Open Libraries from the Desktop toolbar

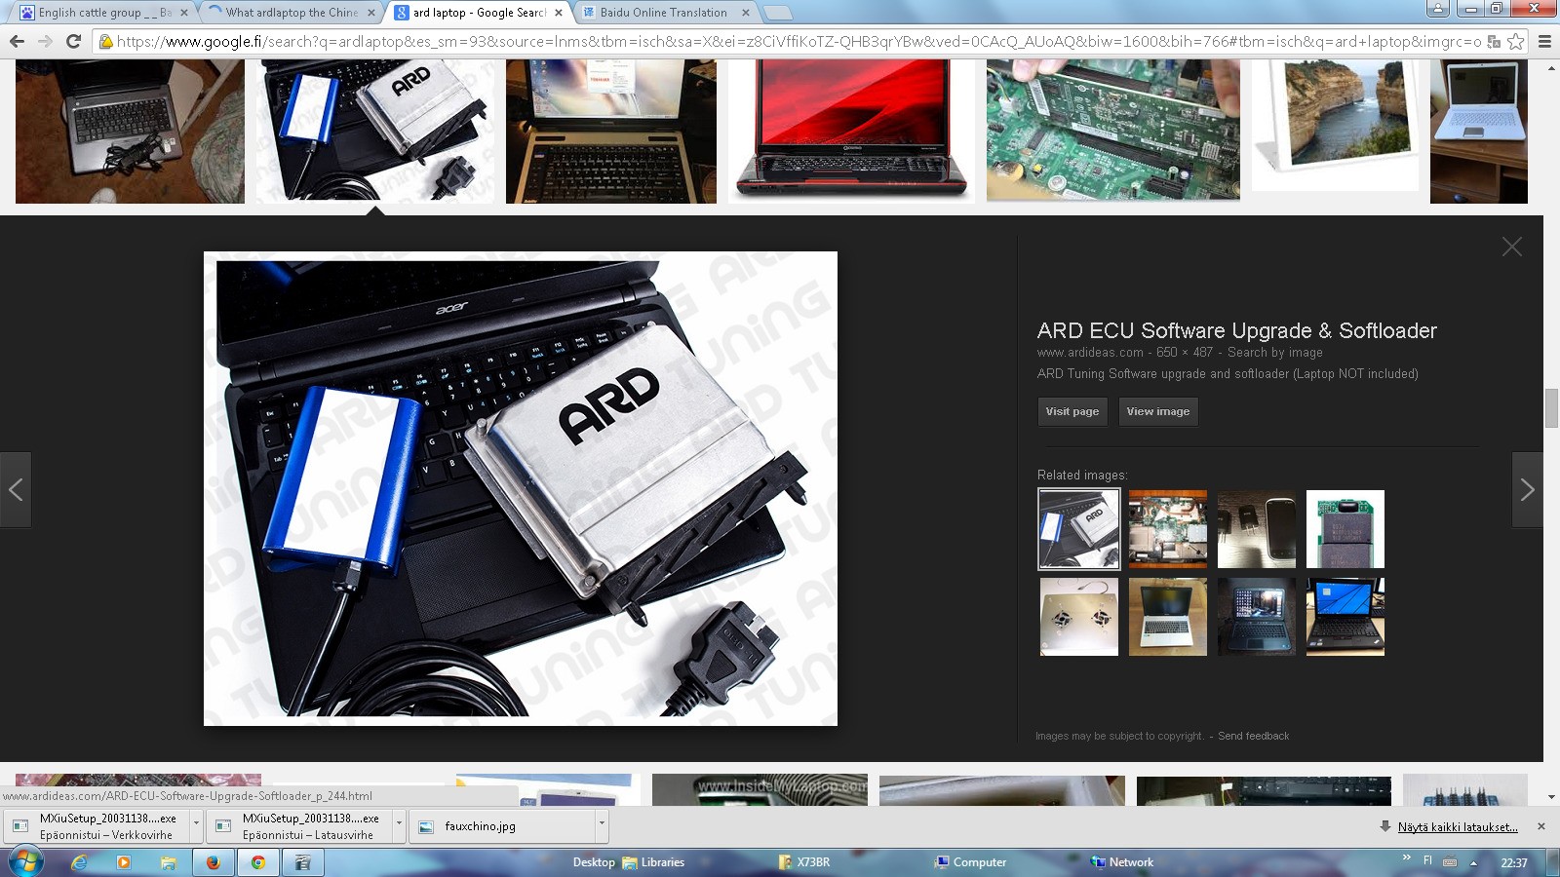coord(653,862)
